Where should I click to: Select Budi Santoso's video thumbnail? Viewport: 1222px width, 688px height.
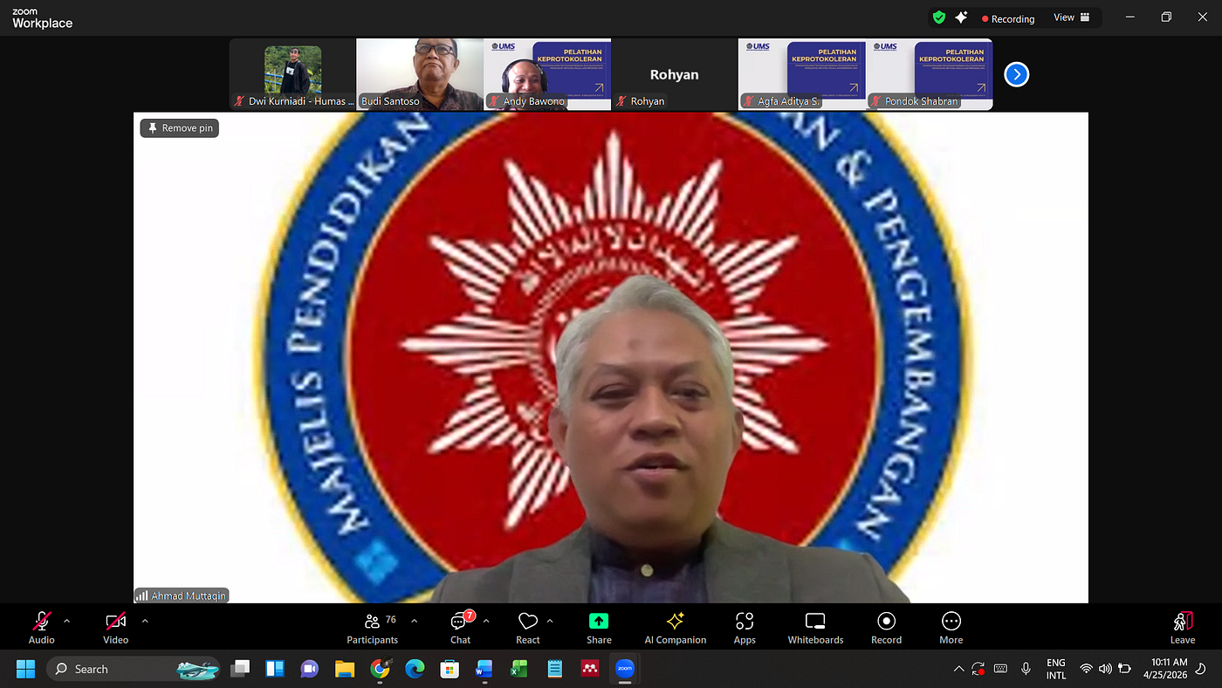point(420,74)
